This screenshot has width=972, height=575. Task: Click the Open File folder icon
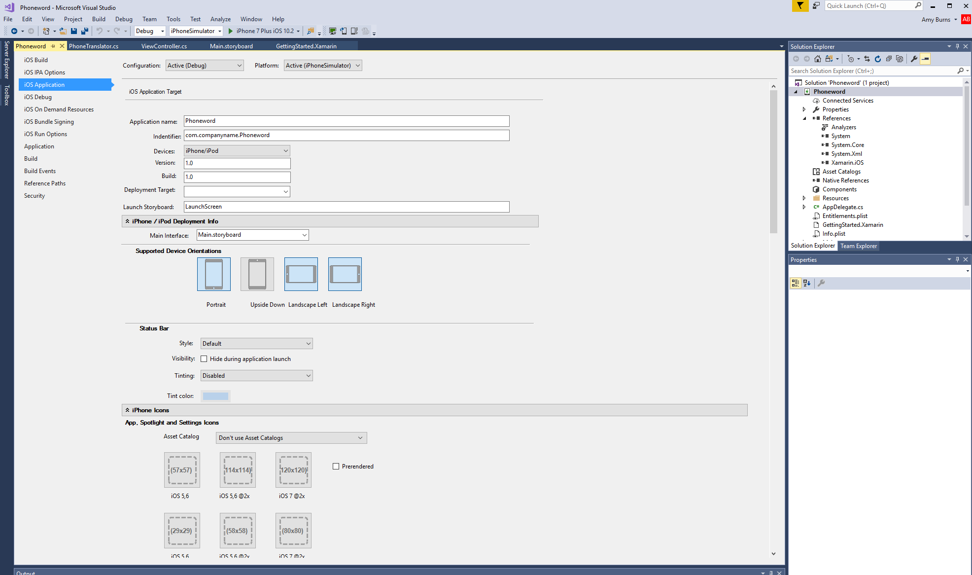click(x=63, y=31)
